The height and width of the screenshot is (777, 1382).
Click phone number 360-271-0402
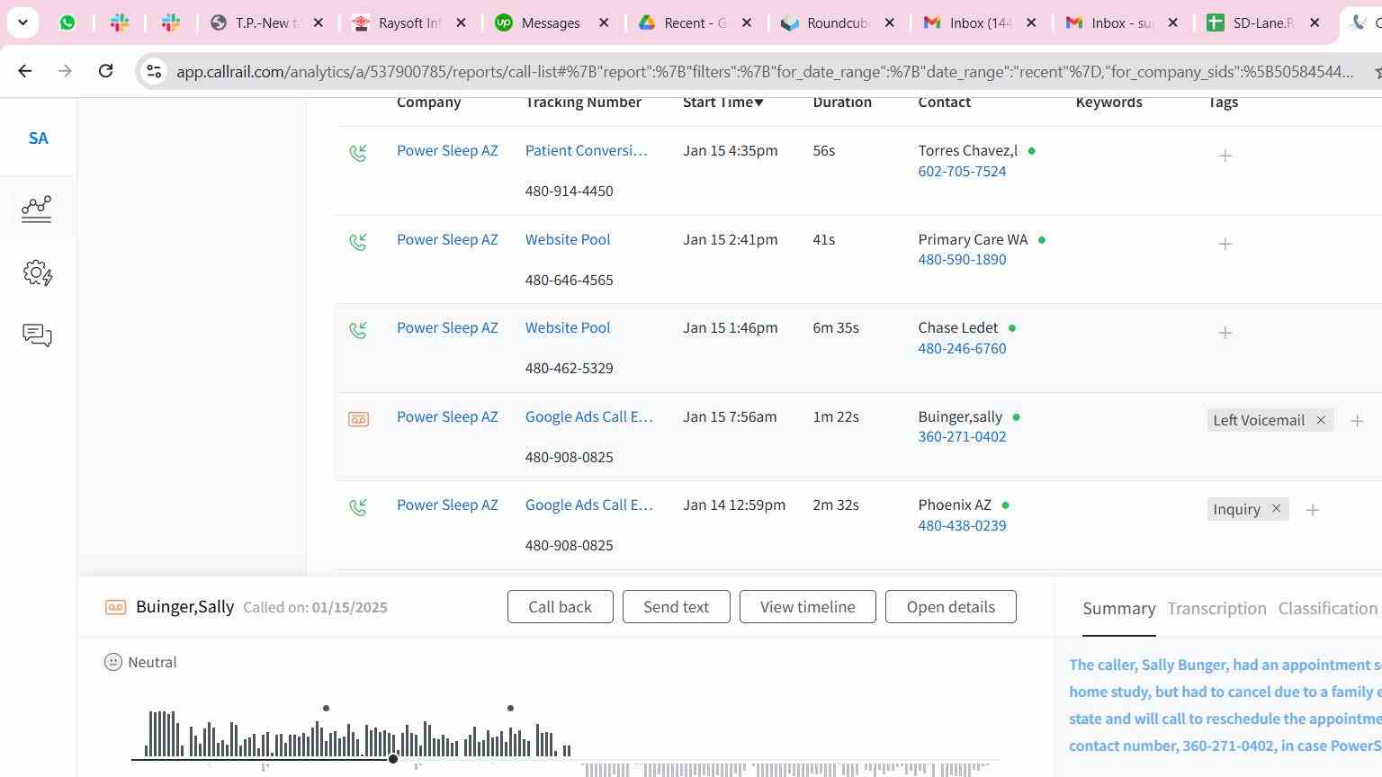962,436
